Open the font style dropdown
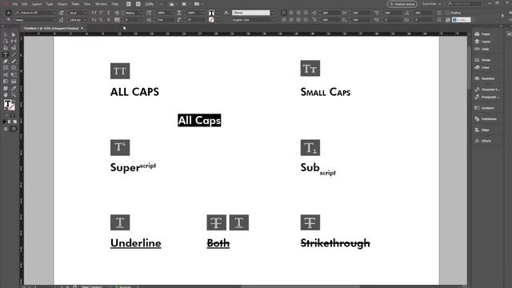 (x=54, y=20)
